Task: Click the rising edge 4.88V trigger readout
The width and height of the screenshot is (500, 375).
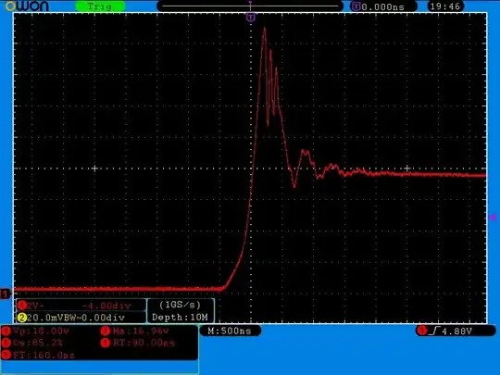Action: point(456,331)
